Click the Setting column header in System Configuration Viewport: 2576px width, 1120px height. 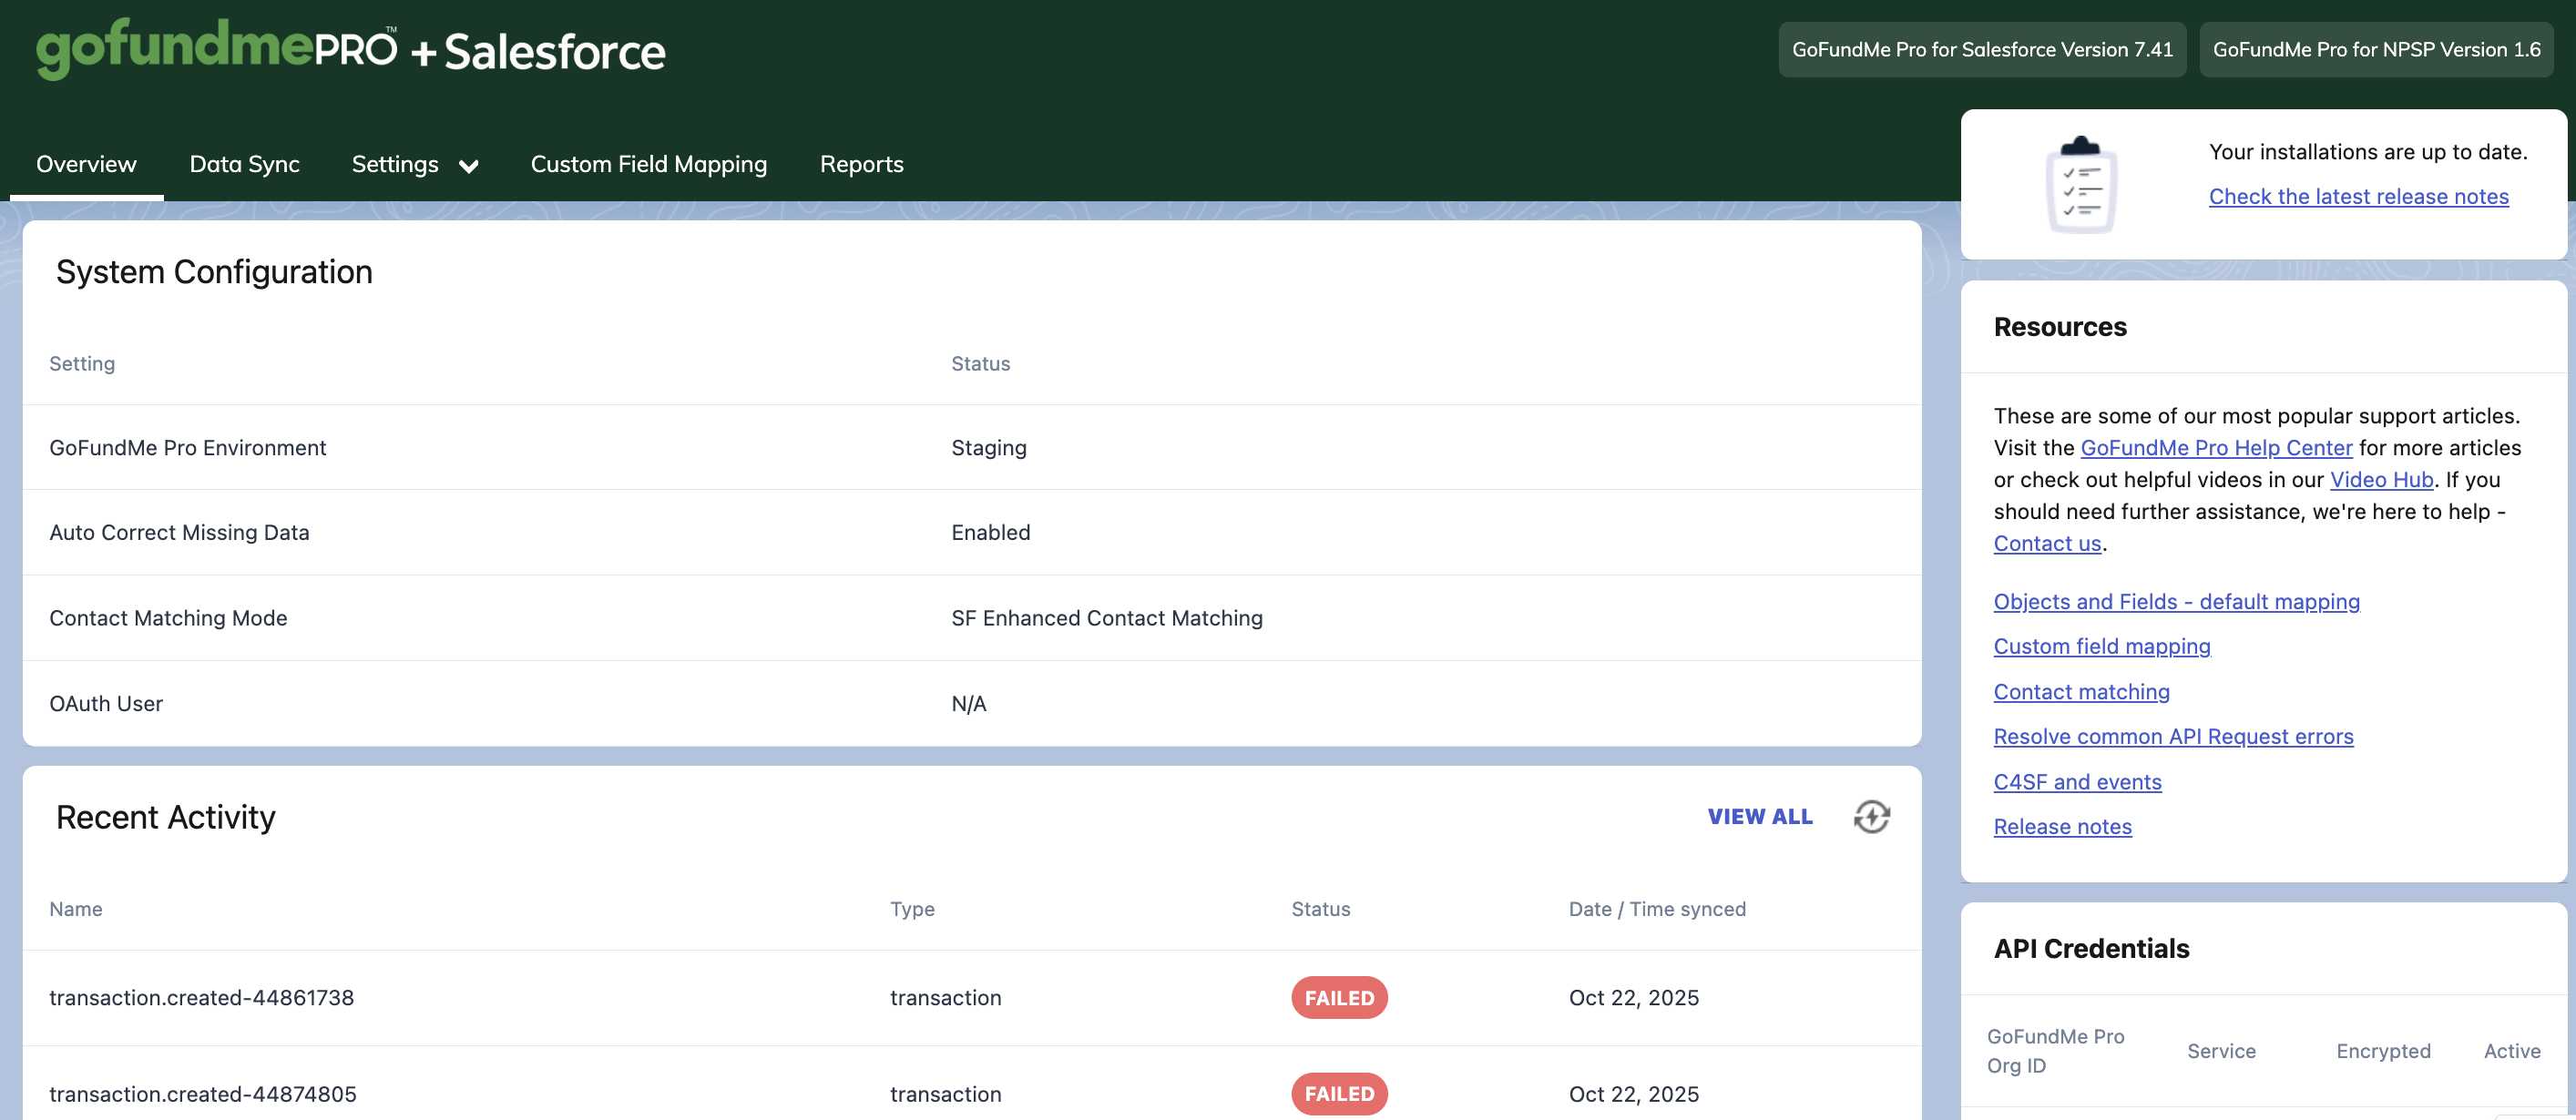coord(82,363)
